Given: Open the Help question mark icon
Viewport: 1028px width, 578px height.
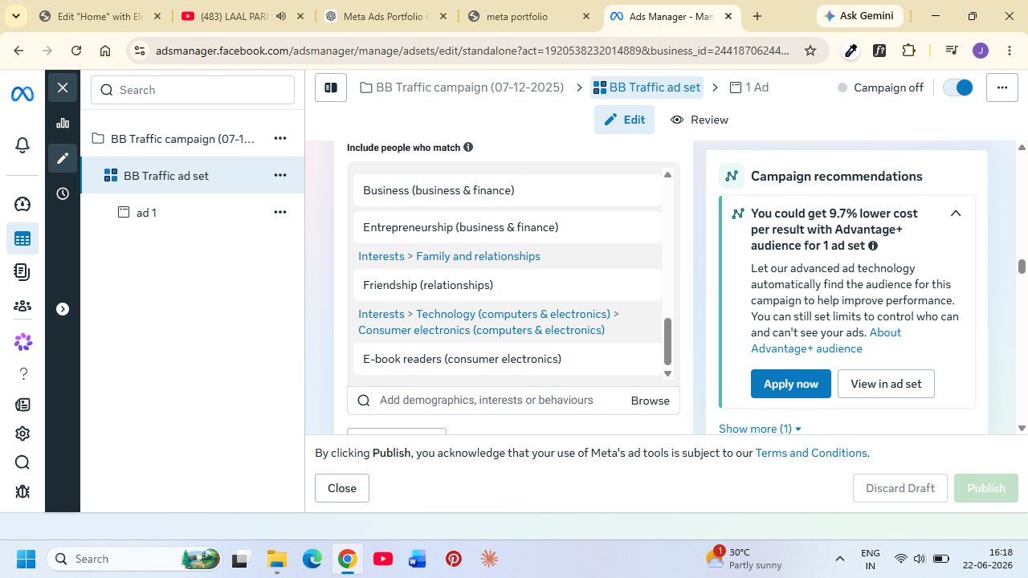Looking at the screenshot, I should (x=22, y=373).
